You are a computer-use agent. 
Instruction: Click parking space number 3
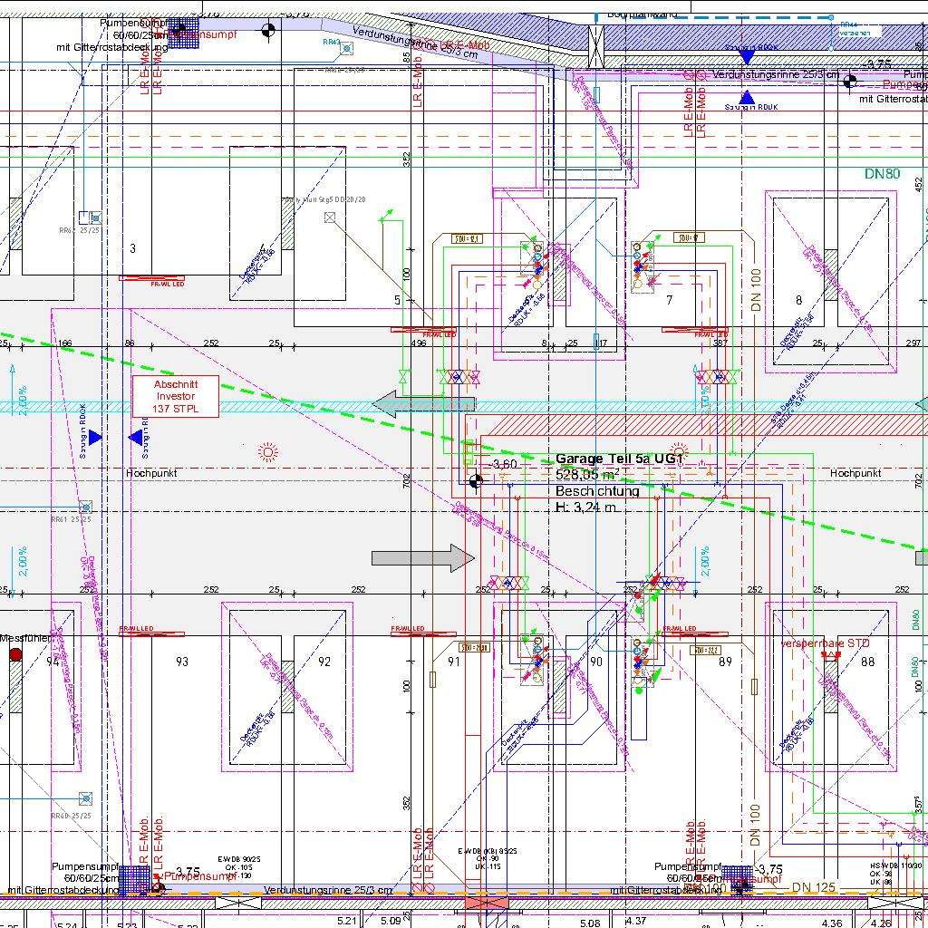[x=132, y=248]
